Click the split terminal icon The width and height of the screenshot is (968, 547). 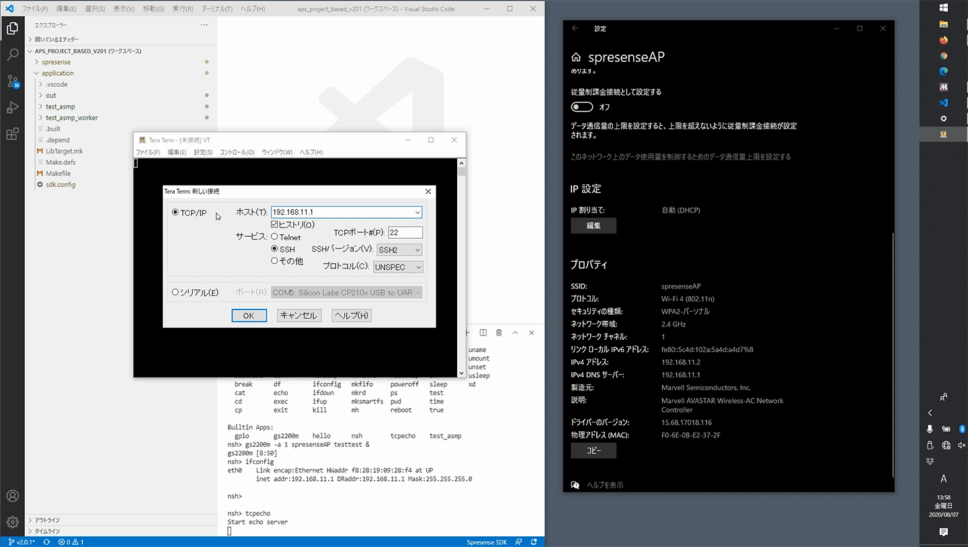click(x=483, y=333)
